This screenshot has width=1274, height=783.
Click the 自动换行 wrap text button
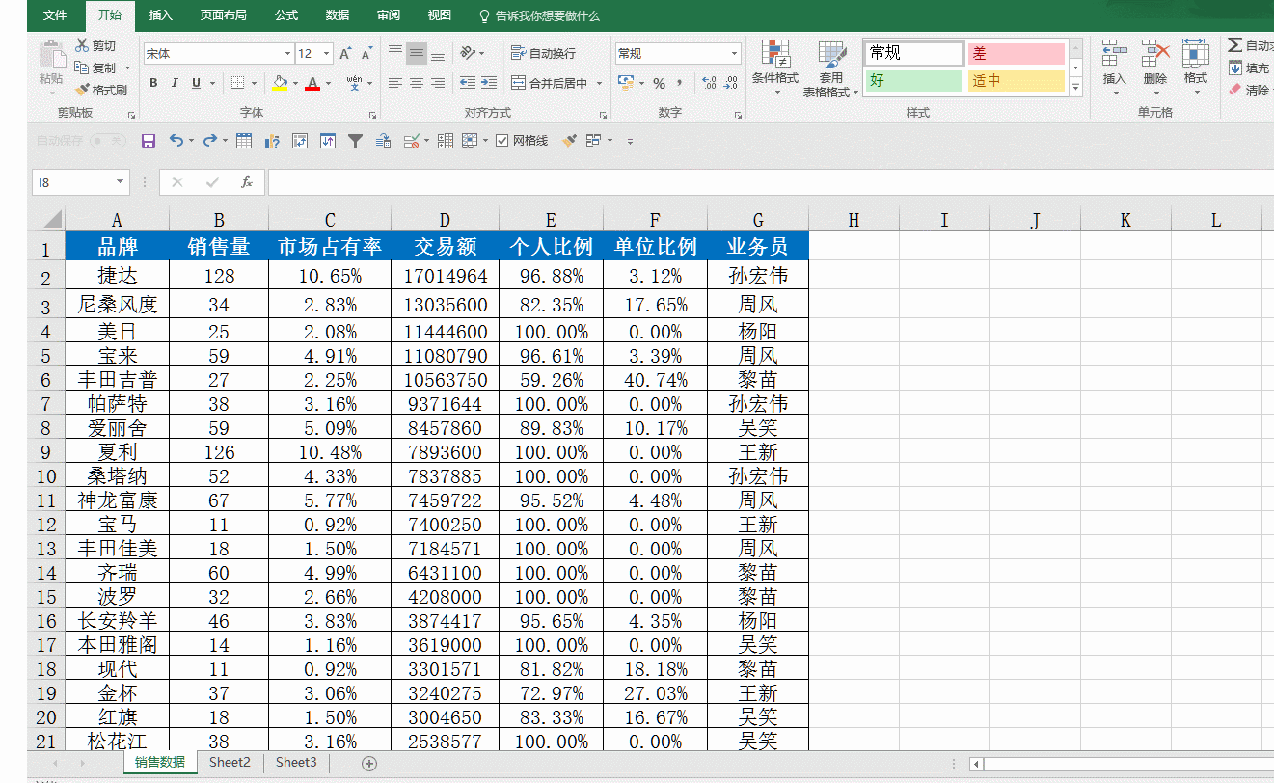pyautogui.click(x=543, y=54)
